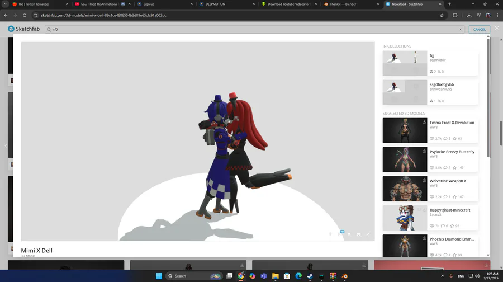Open Psylocke Breezy Butterfly model
503x282 pixels.
[x=452, y=152]
